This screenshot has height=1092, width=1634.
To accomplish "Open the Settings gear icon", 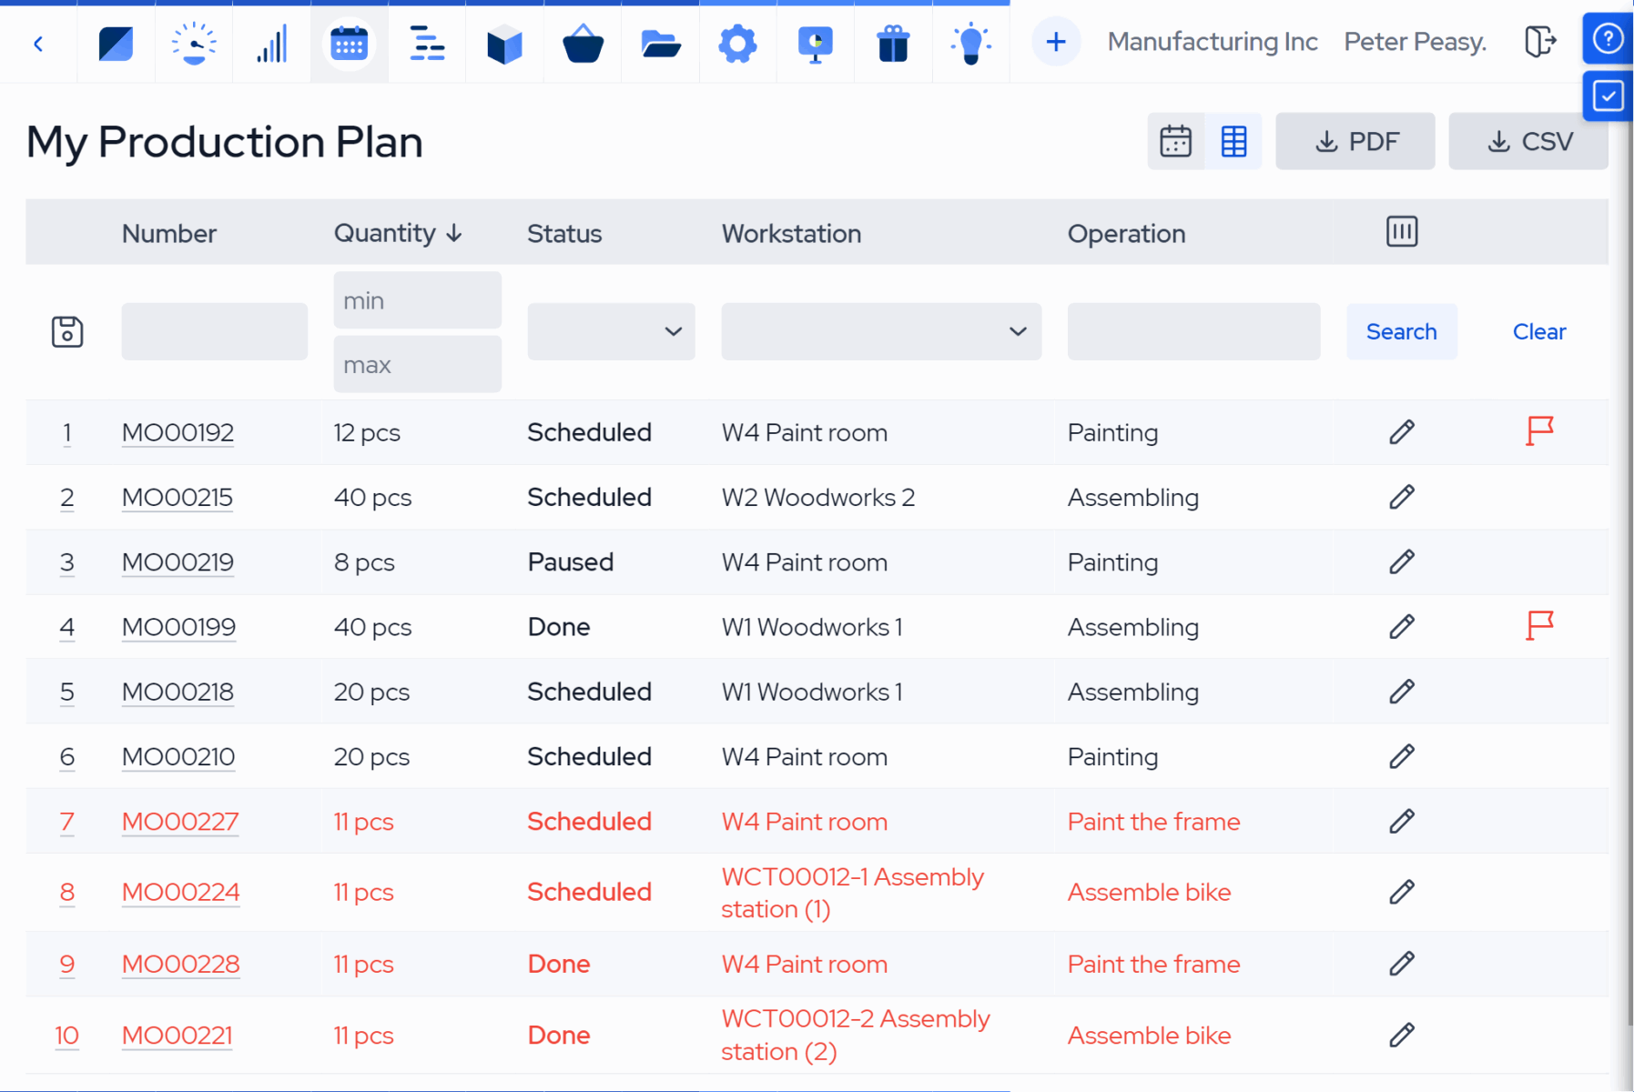I will pos(737,42).
